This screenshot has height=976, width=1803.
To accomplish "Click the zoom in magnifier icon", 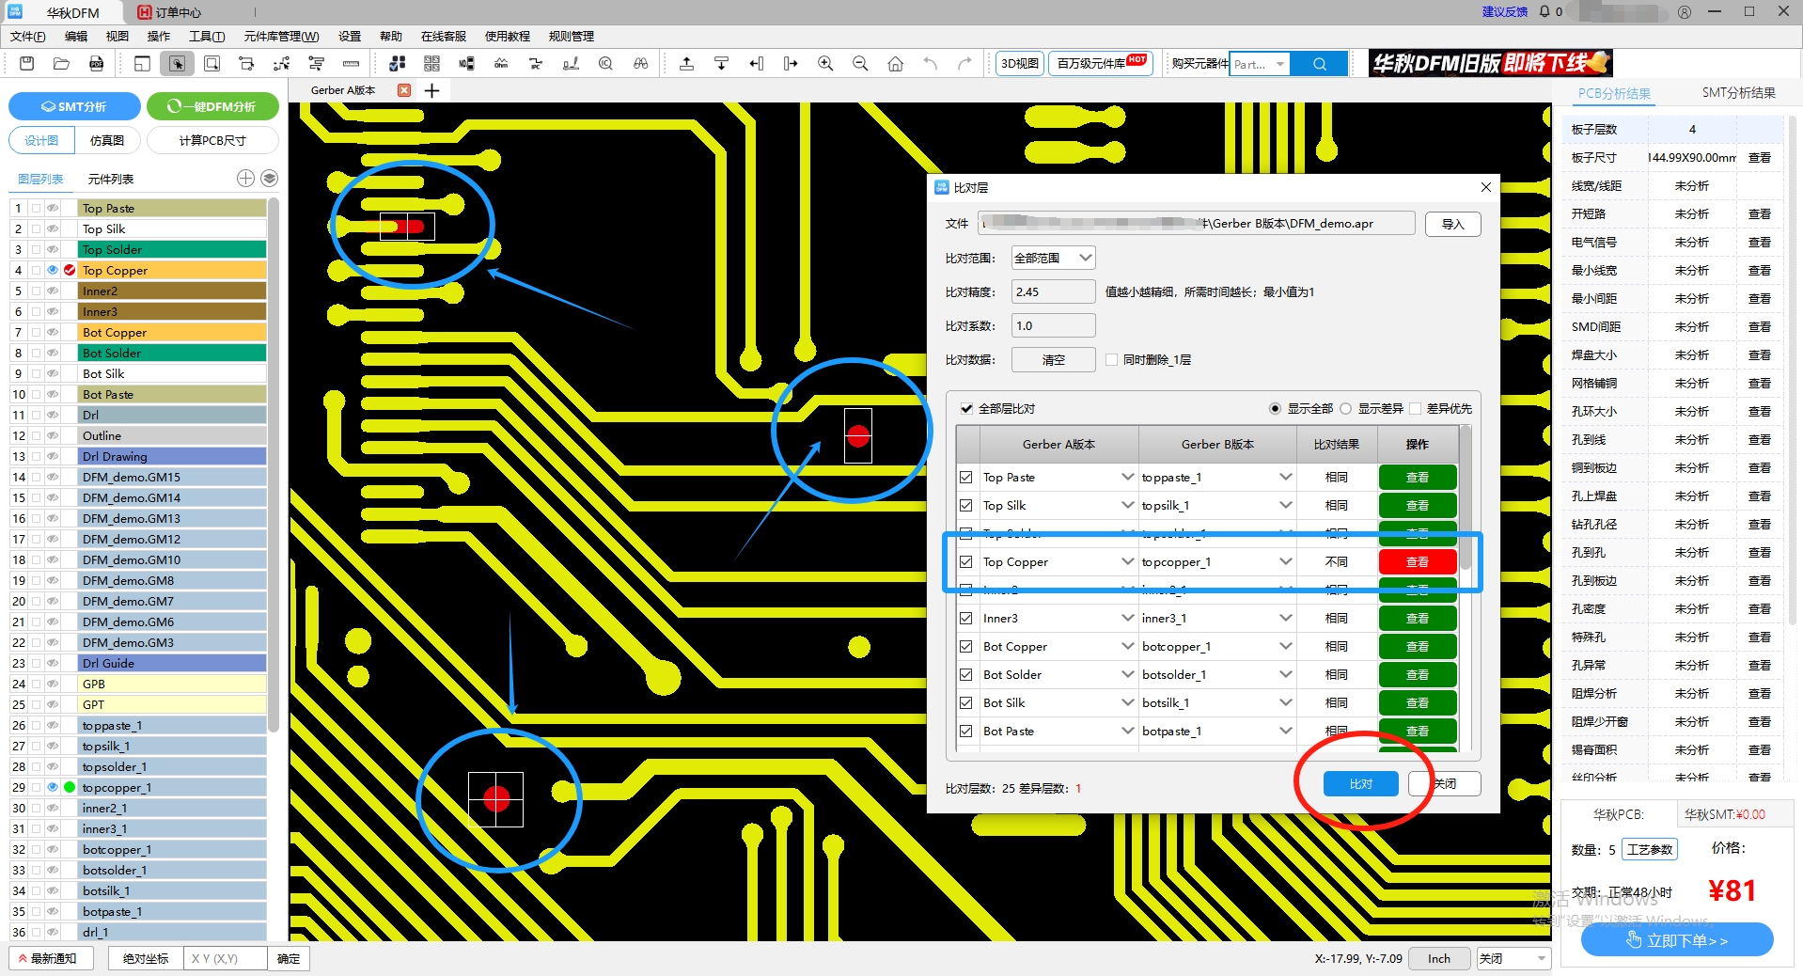I will point(825,64).
